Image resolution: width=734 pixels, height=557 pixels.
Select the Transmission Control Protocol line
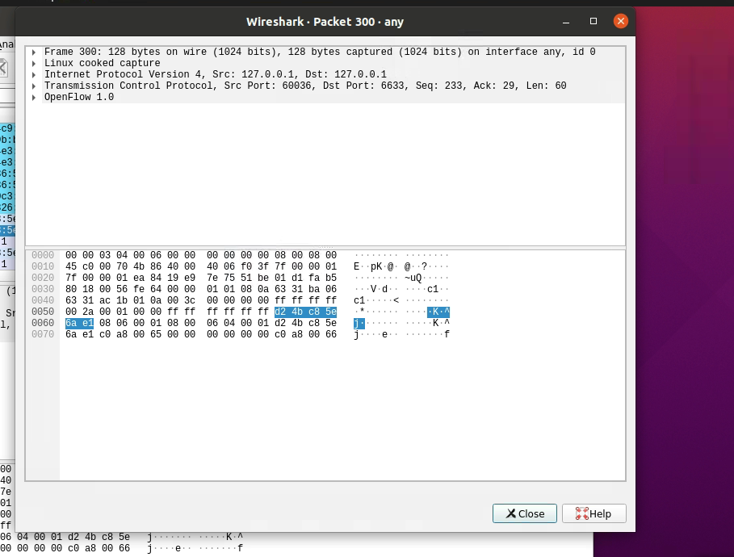(x=305, y=86)
